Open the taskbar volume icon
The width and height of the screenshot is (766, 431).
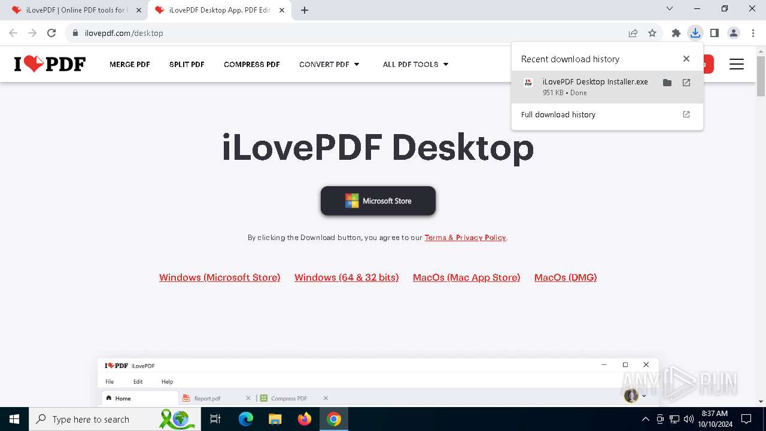coord(688,419)
